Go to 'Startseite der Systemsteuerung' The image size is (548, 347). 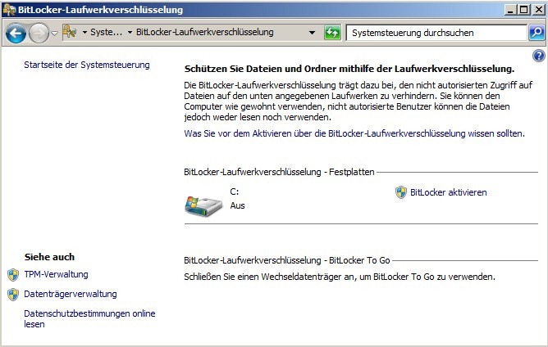[x=87, y=65]
